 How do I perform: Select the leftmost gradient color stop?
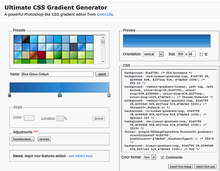click(10, 95)
